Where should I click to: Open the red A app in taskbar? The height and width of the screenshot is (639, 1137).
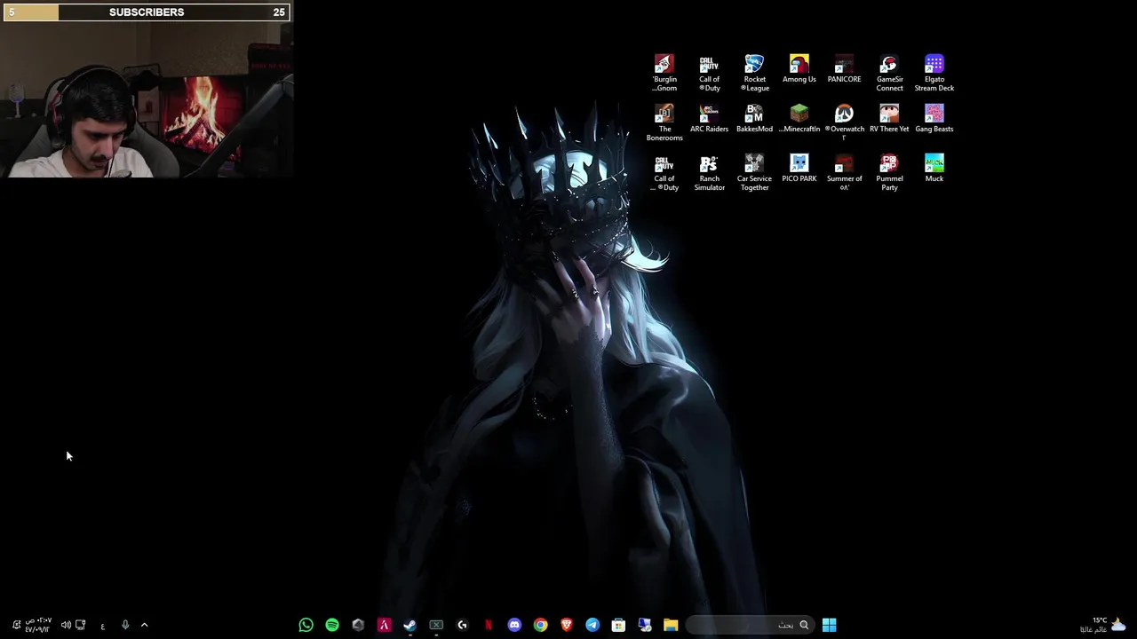pyautogui.click(x=384, y=625)
